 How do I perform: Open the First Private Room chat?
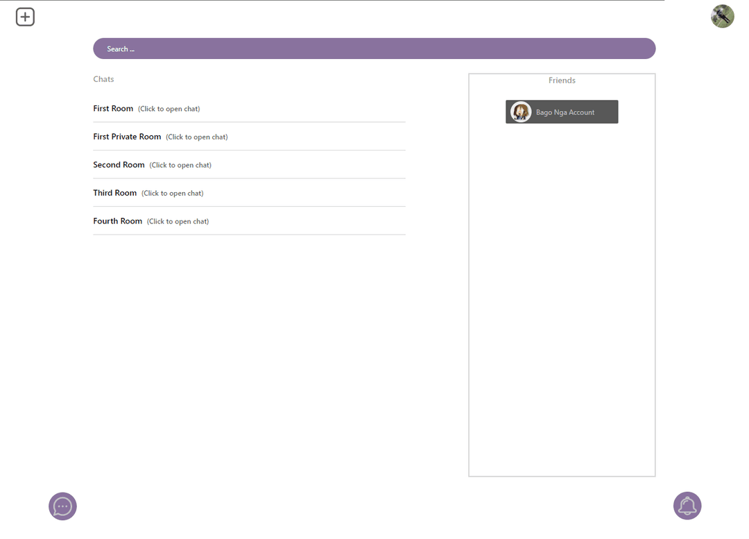[x=127, y=137]
